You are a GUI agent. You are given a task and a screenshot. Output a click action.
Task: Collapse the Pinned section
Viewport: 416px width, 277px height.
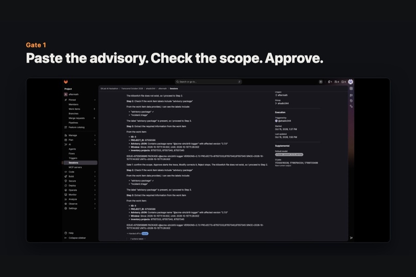(x=80, y=100)
